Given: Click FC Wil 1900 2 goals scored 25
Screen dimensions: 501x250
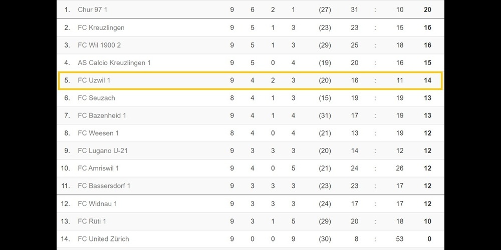Looking at the screenshot, I should pyautogui.click(x=354, y=45).
